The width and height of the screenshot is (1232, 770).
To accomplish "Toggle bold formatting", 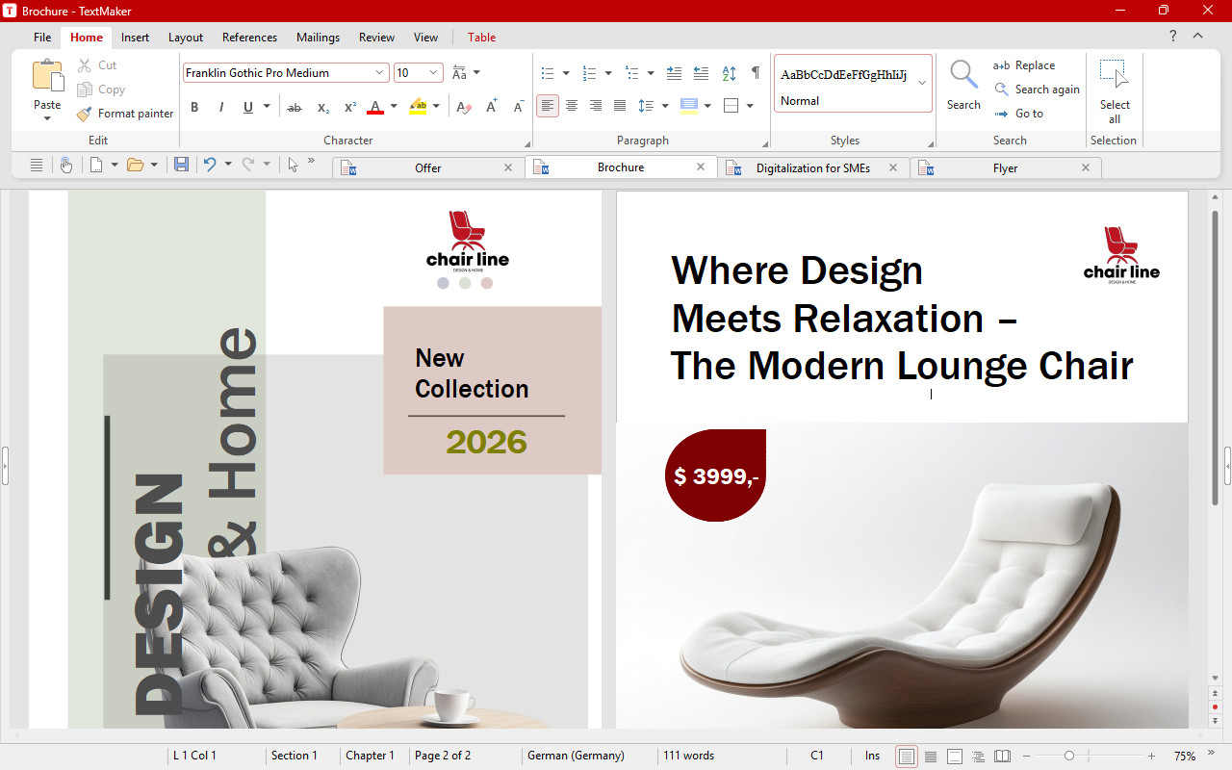I will pyautogui.click(x=194, y=107).
